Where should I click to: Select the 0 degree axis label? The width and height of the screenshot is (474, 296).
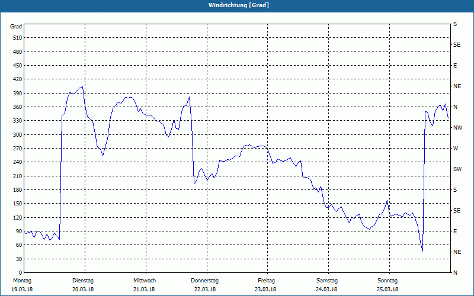click(20, 272)
